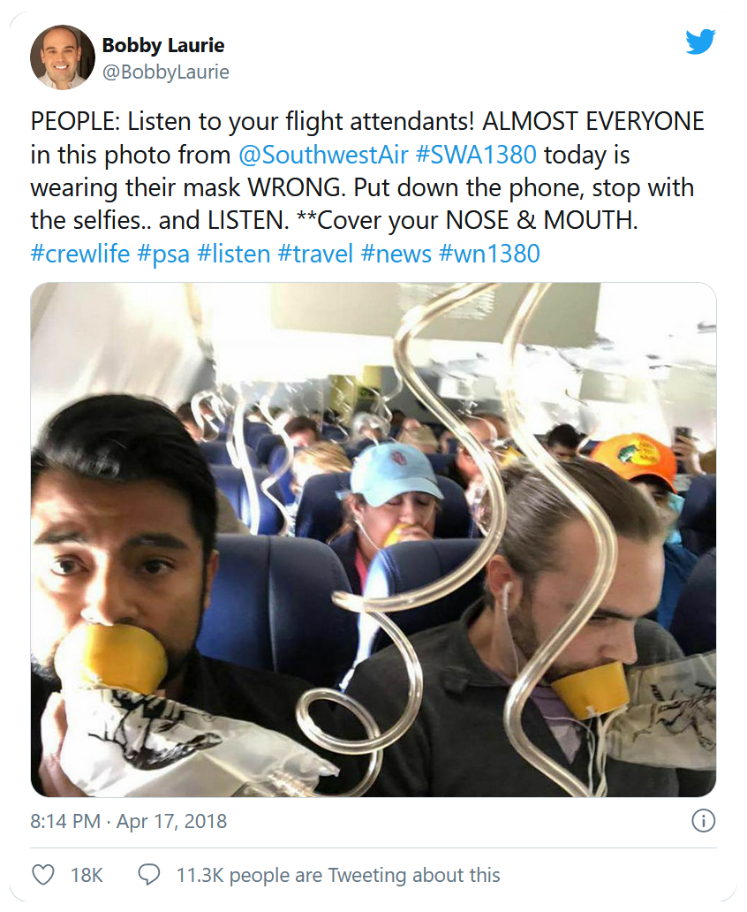Like the tweet with heart icon

[43, 875]
